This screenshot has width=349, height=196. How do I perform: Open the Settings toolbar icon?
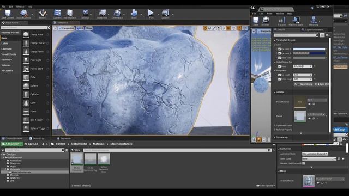point(85,14)
